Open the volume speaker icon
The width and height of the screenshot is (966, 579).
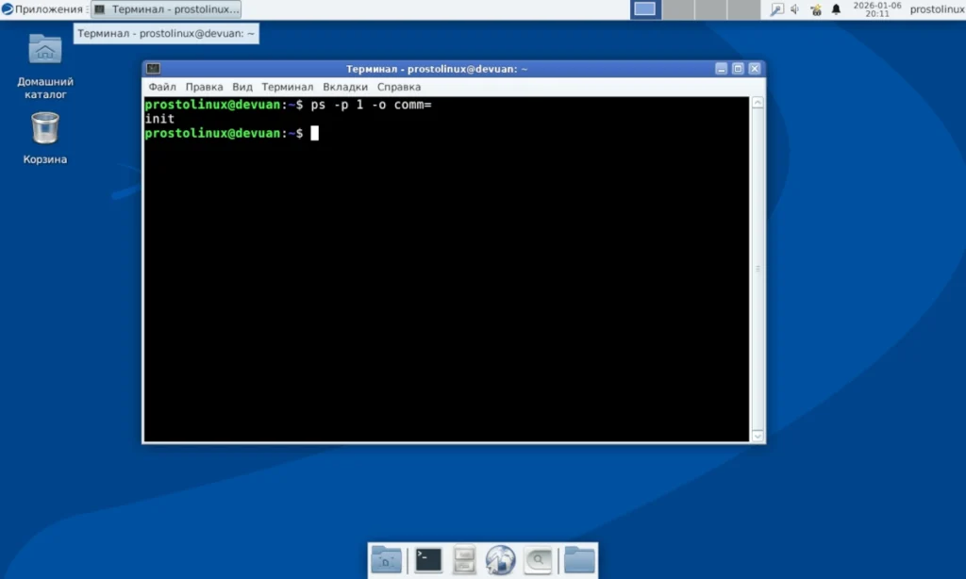[795, 9]
